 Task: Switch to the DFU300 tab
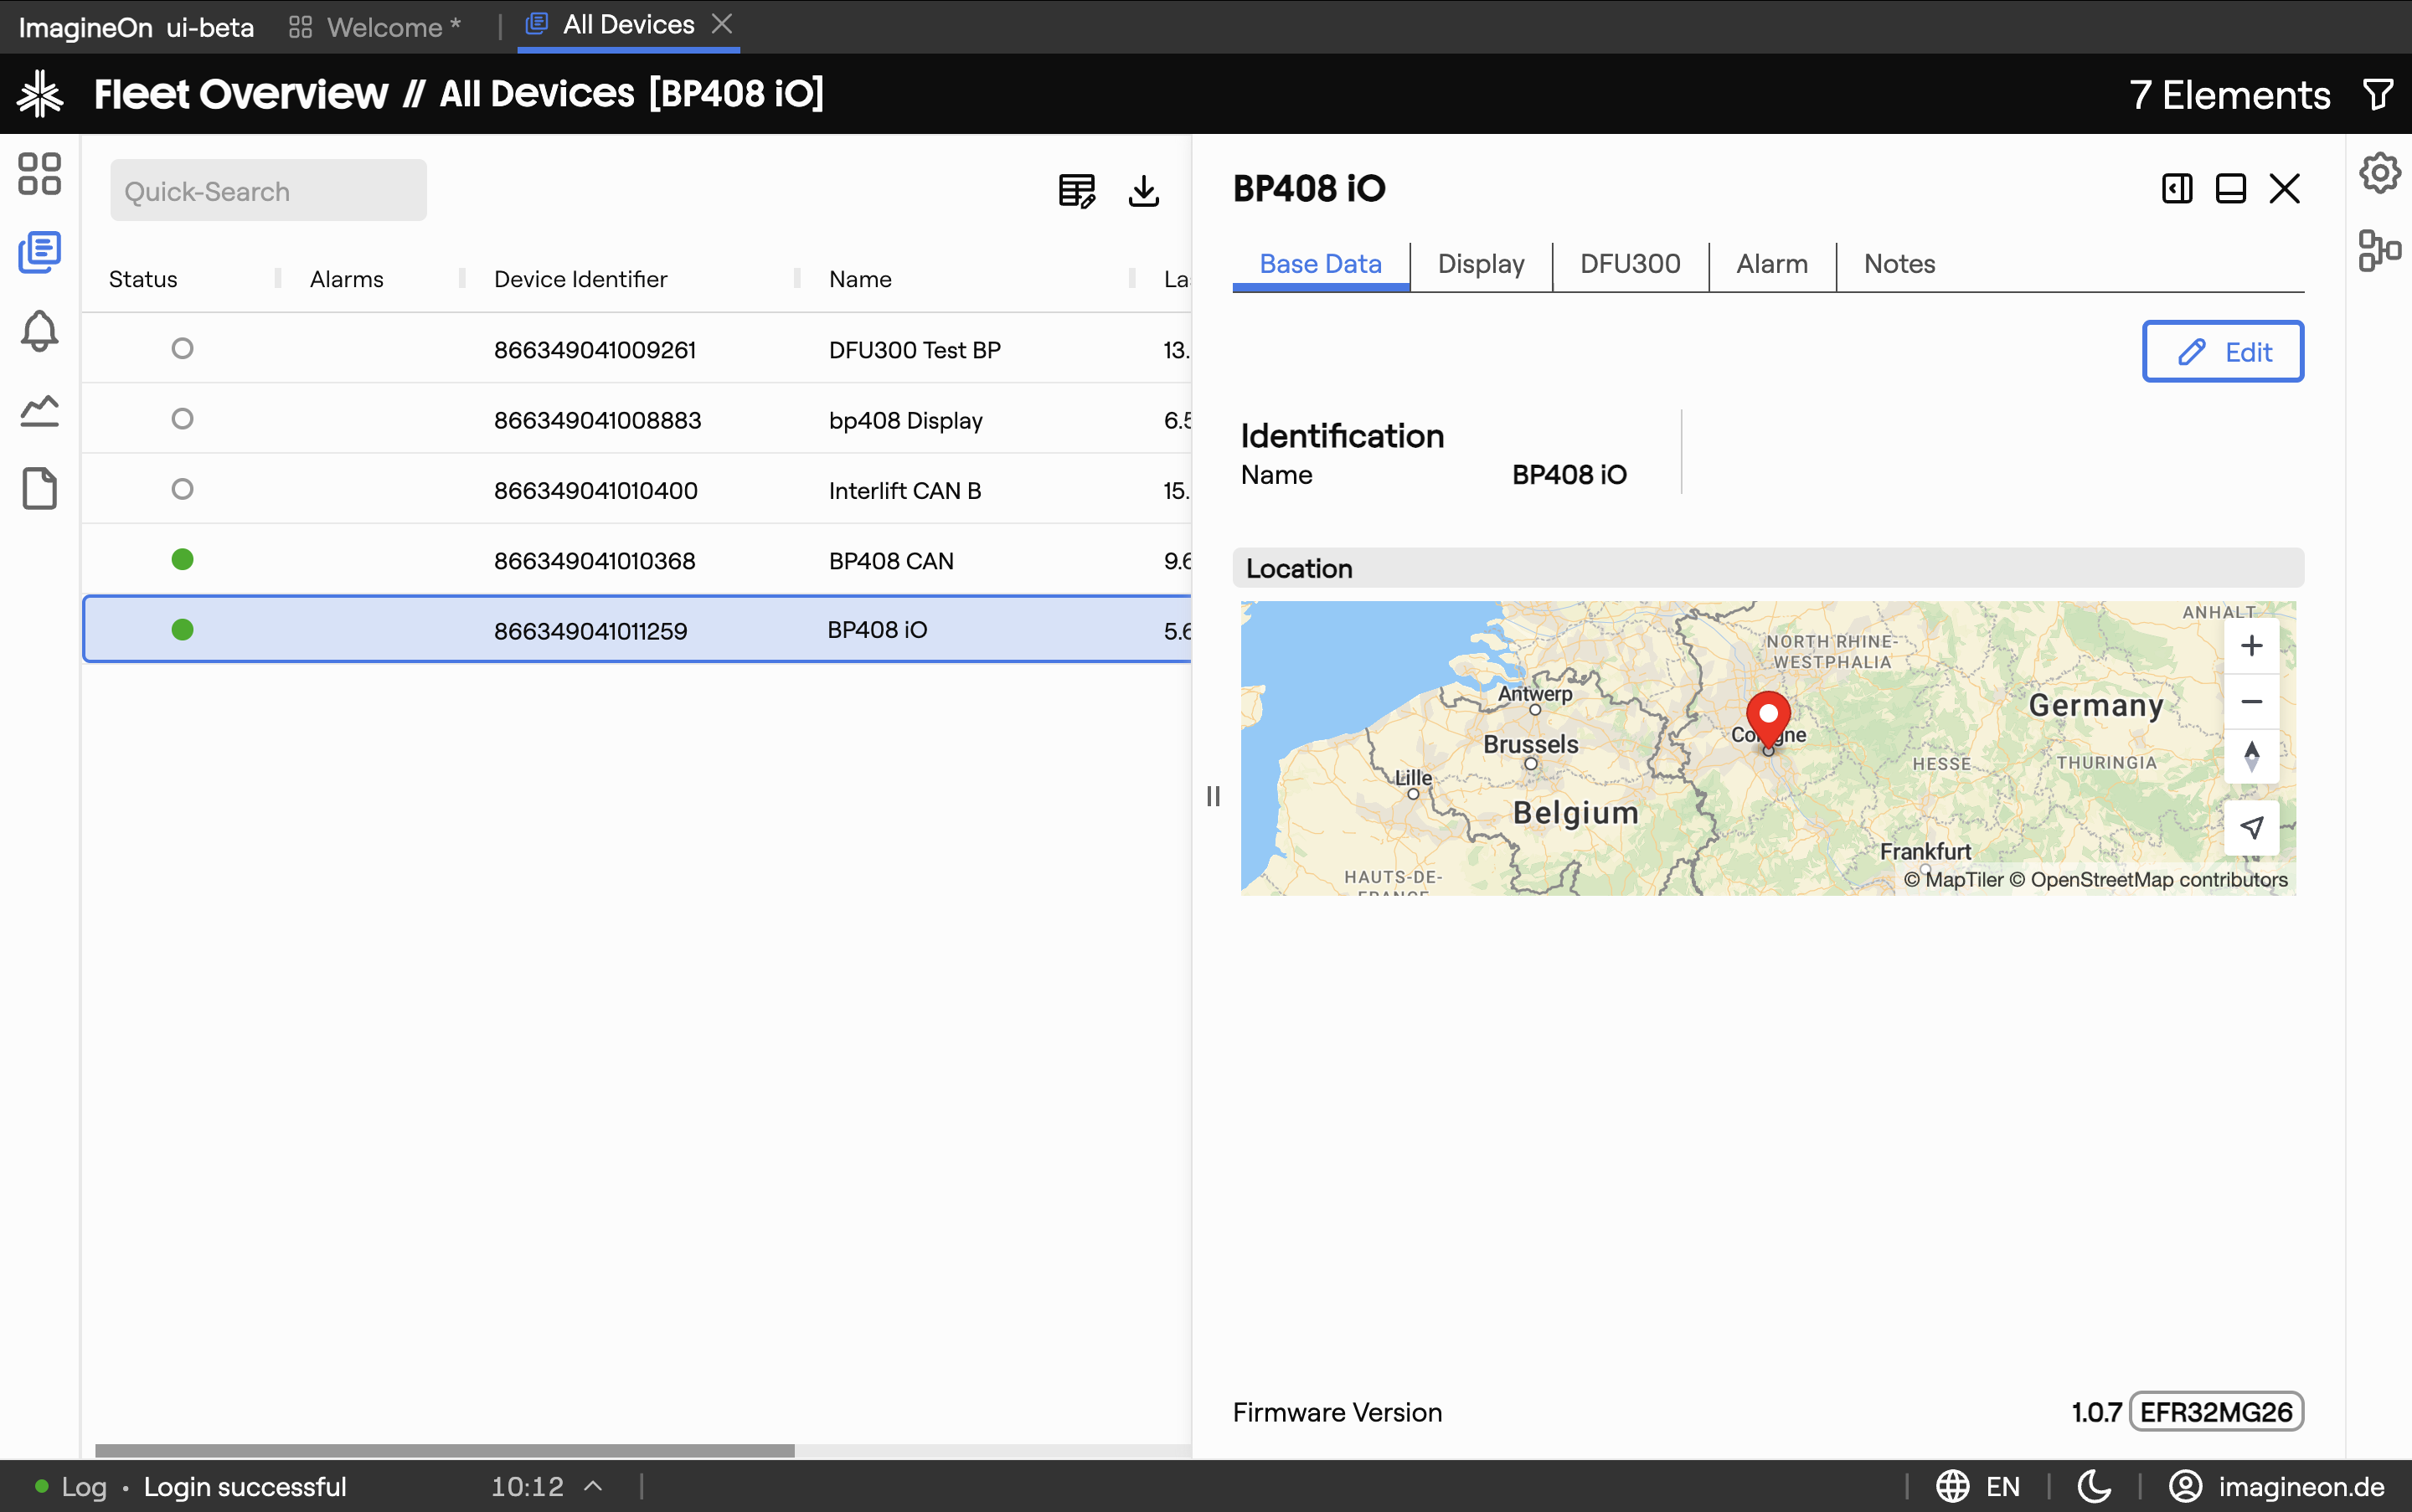(1630, 264)
